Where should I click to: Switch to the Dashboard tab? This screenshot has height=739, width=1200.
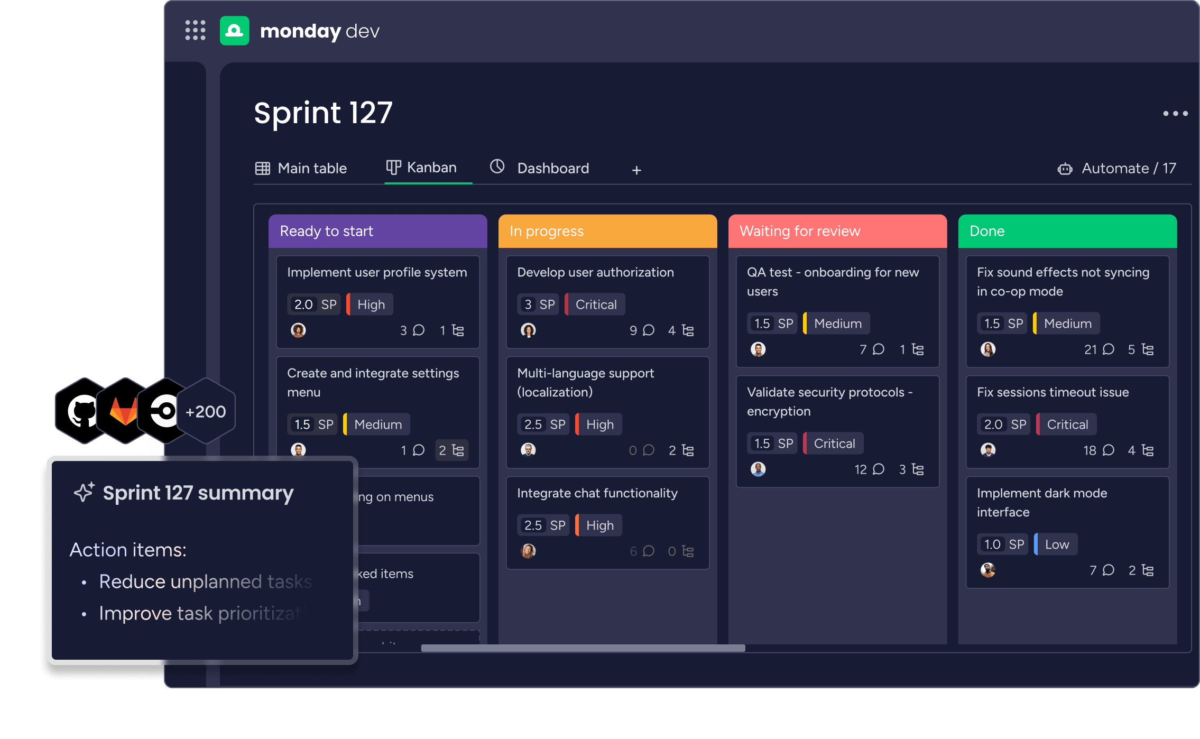pyautogui.click(x=539, y=169)
